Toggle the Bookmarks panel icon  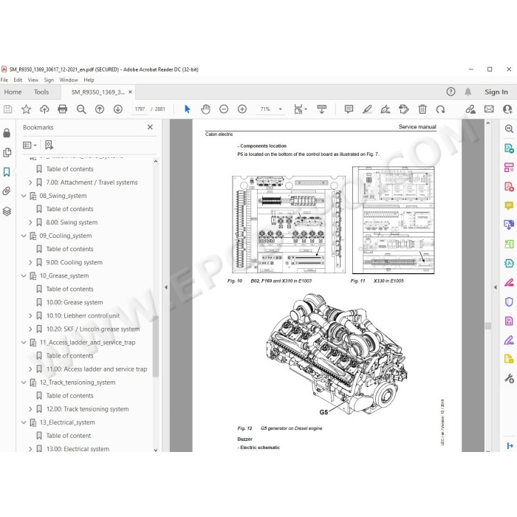(7, 172)
